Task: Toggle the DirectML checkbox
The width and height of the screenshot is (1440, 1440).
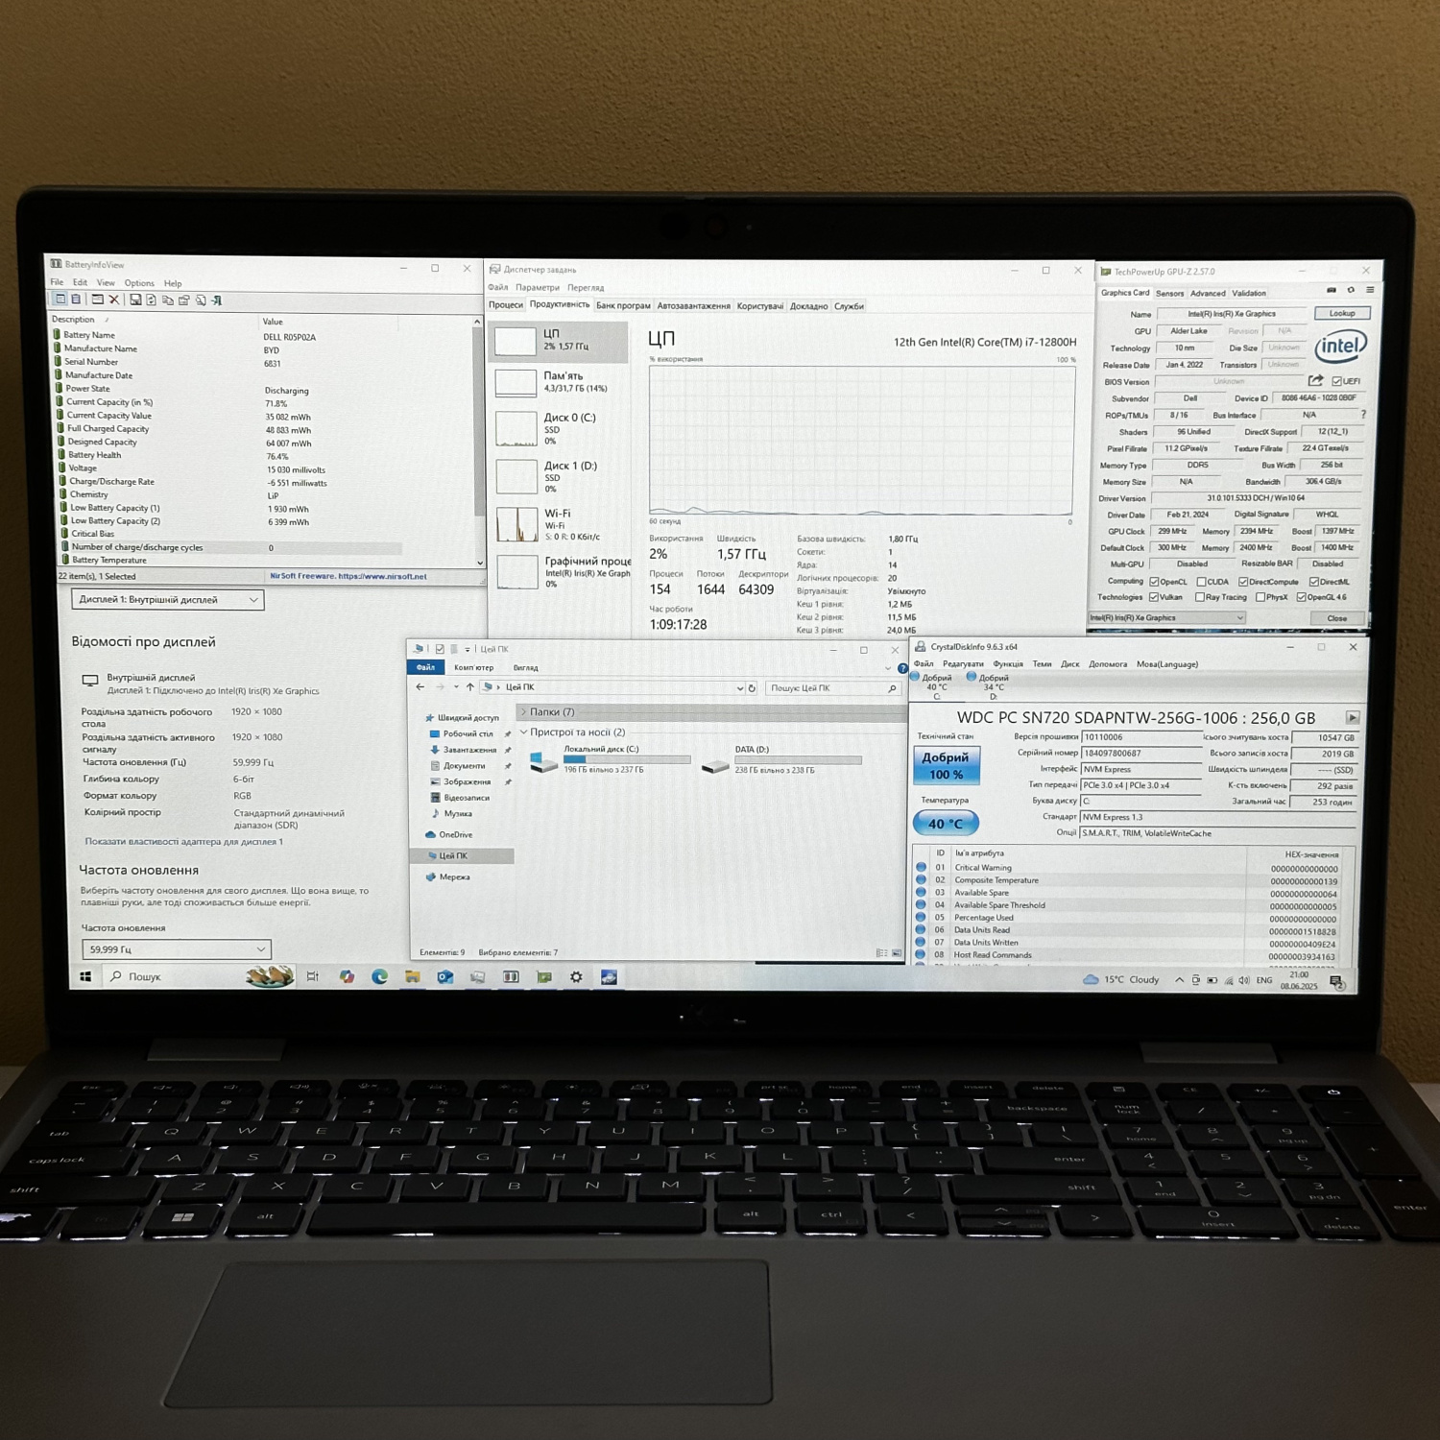Action: pos(1313,582)
